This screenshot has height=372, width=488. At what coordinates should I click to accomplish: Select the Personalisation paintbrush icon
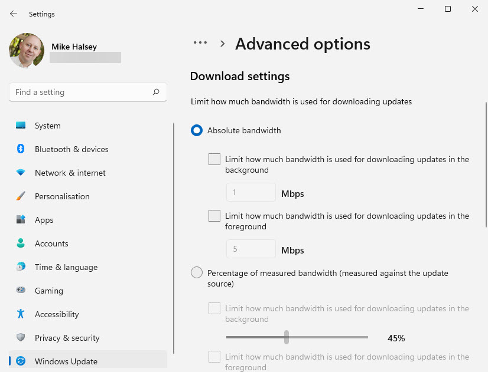point(21,196)
